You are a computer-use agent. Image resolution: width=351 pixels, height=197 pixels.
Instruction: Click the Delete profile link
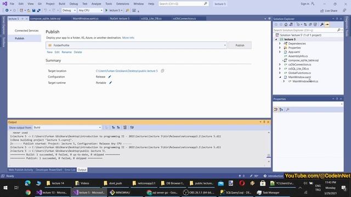[x=78, y=52]
